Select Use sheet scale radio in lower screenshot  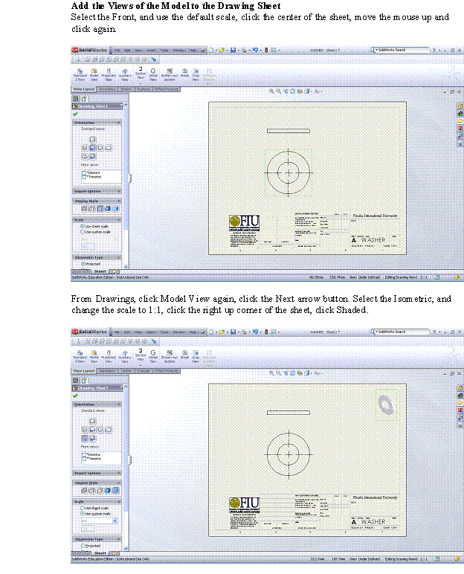pyautogui.click(x=83, y=508)
